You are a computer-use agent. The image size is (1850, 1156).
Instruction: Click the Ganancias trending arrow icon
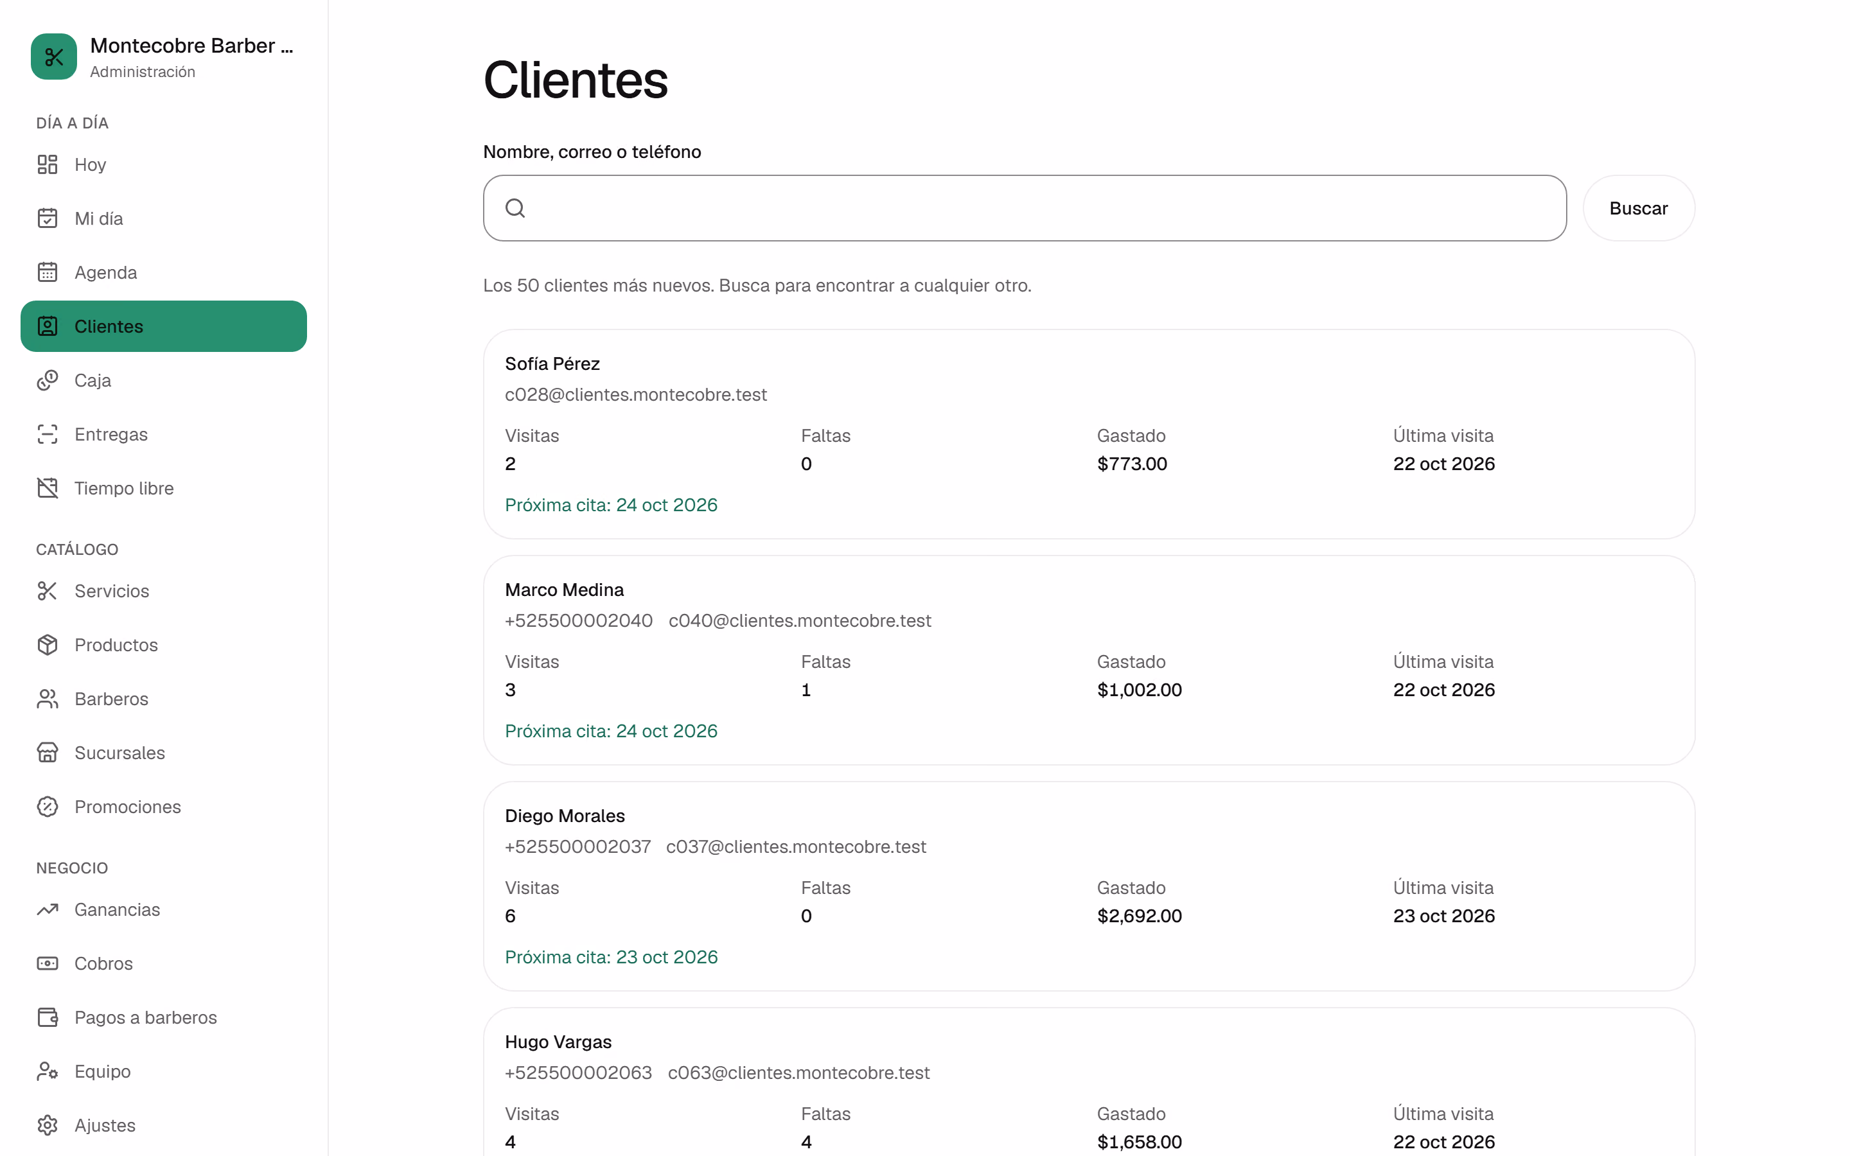[48, 909]
